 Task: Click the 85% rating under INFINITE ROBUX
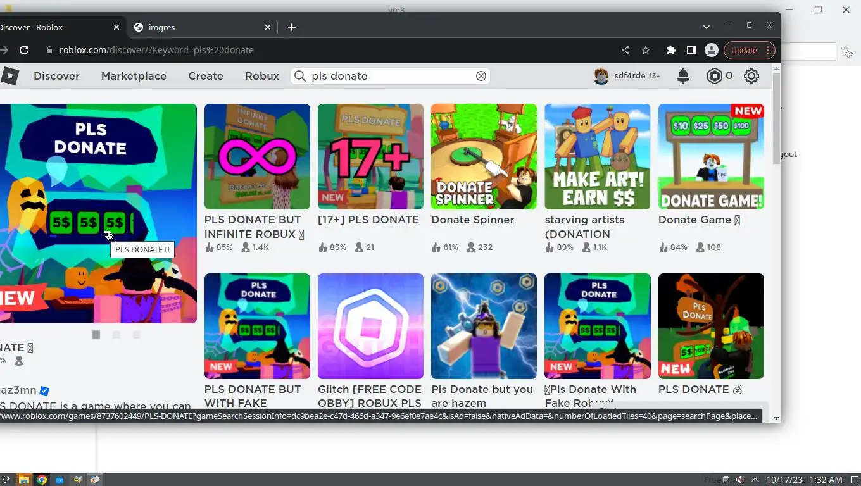click(218, 247)
